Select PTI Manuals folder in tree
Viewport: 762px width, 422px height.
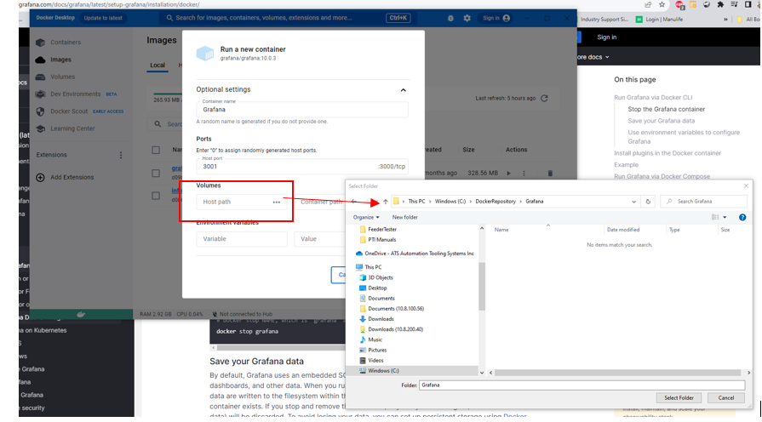click(378, 239)
